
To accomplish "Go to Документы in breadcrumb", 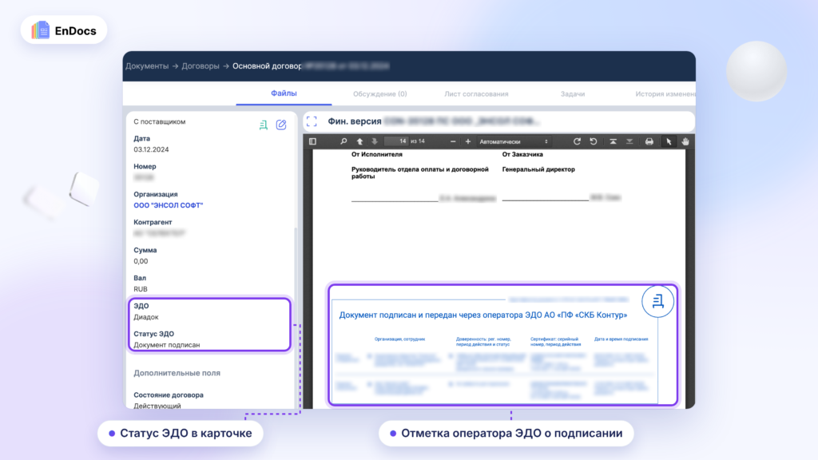I will tap(147, 66).
